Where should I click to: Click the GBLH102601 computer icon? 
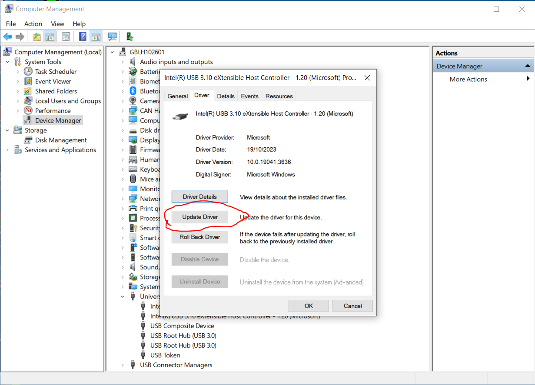[122, 52]
